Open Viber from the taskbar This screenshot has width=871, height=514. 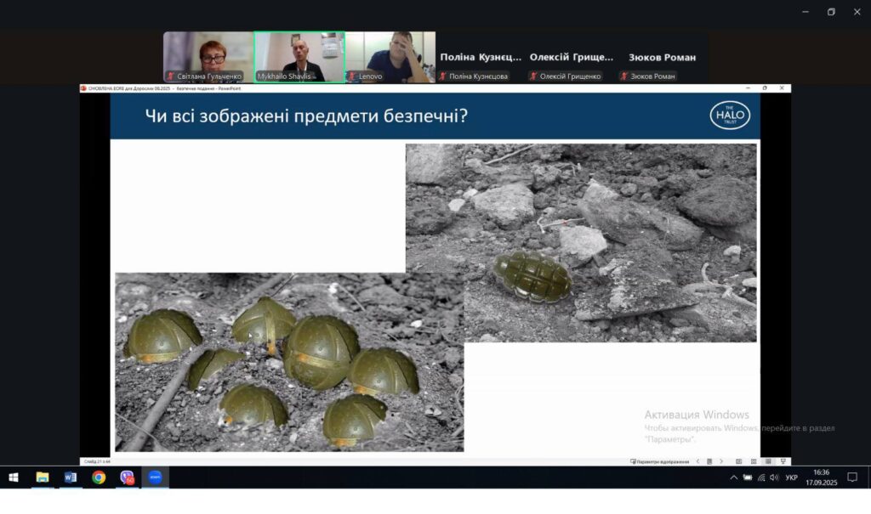pyautogui.click(x=128, y=477)
